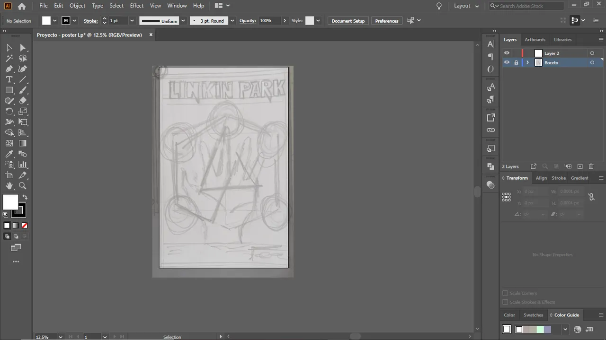
Task: Select the Eraser tool
Action: pos(23,101)
